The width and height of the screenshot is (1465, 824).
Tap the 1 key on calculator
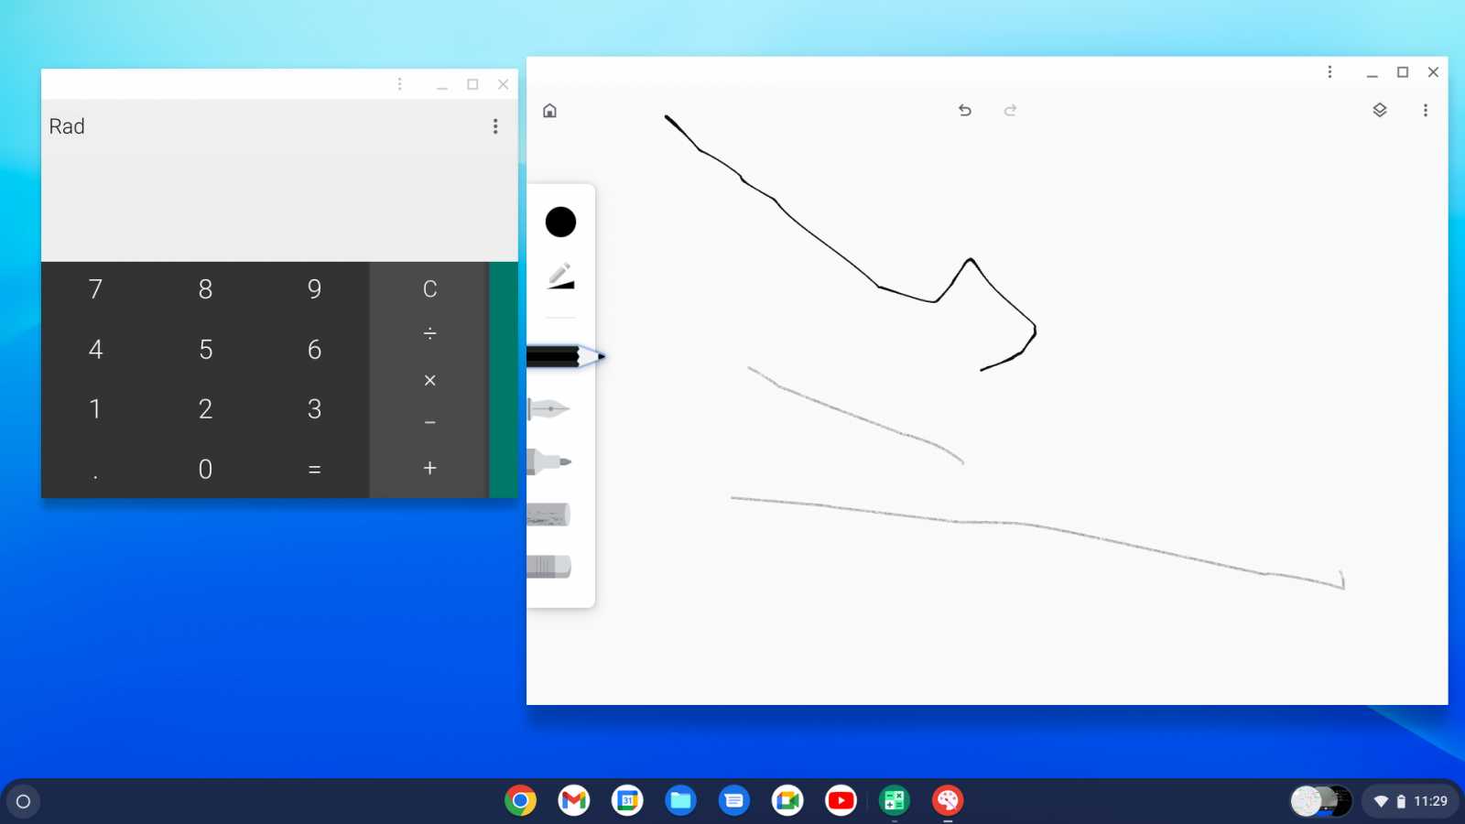click(95, 408)
